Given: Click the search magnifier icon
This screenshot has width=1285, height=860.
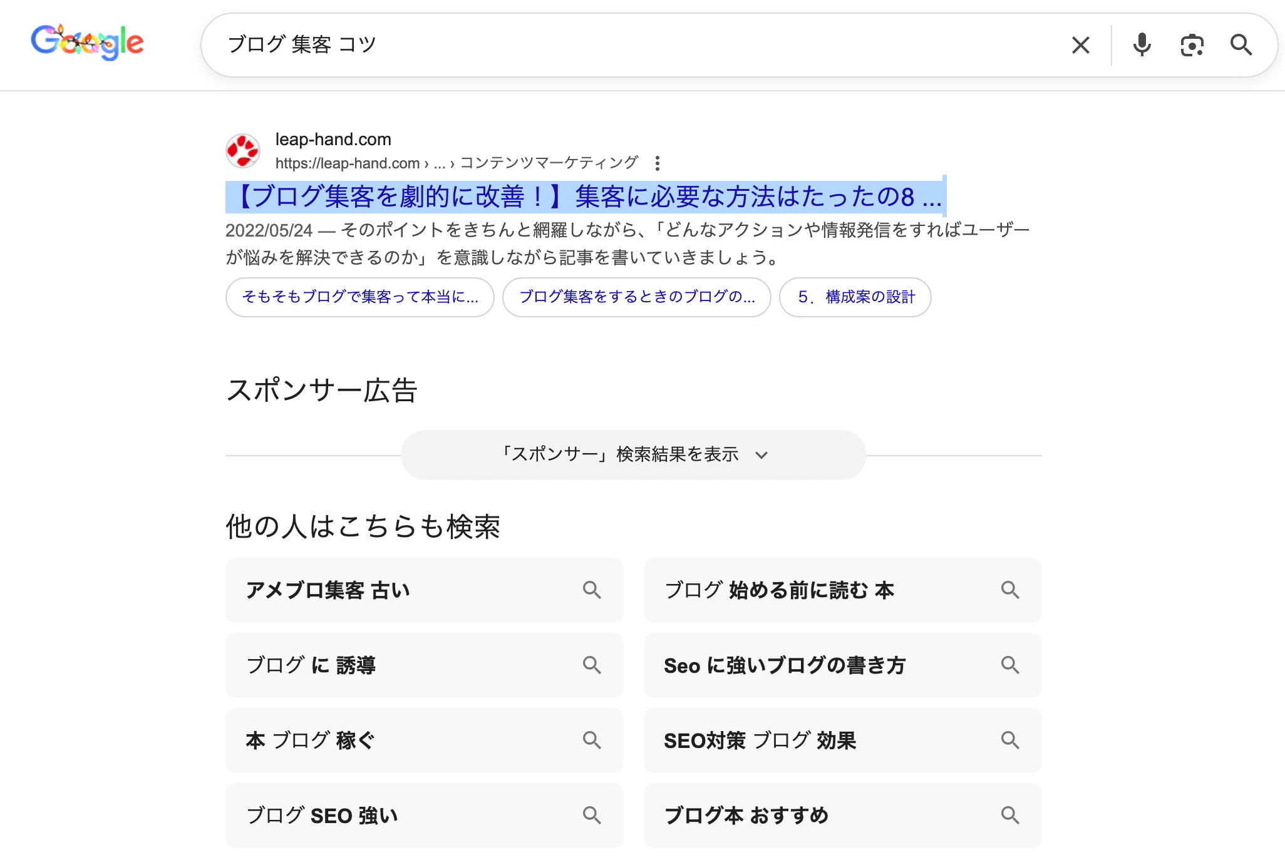Looking at the screenshot, I should (1241, 44).
